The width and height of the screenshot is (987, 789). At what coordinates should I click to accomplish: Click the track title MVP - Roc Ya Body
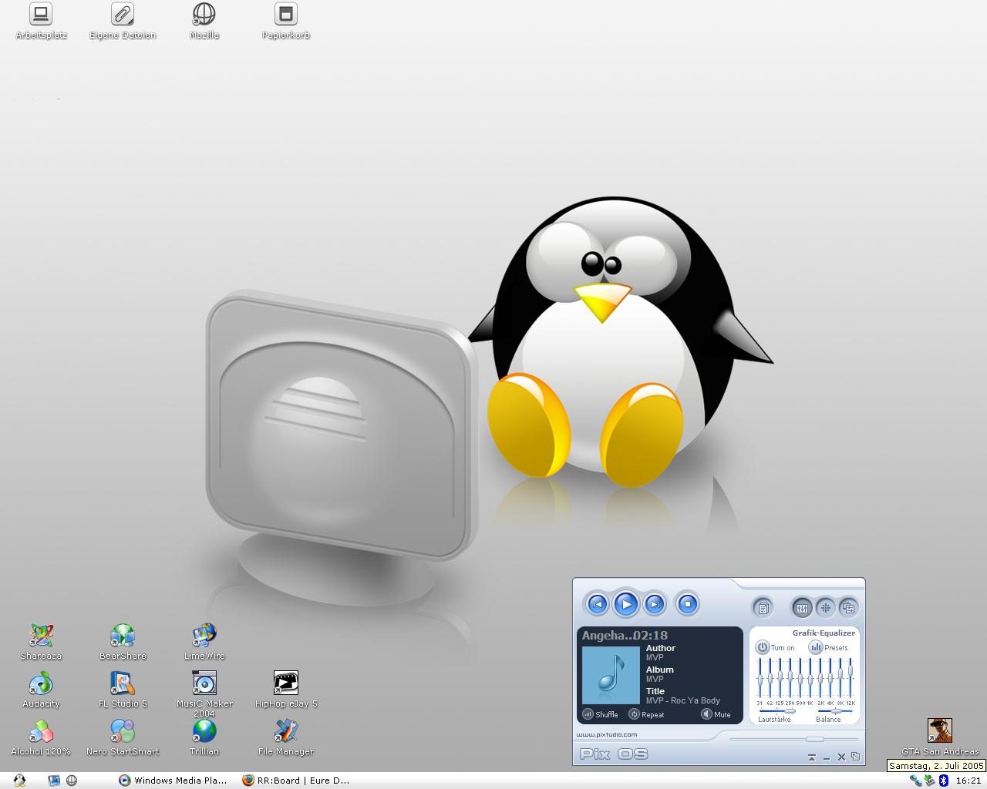coord(683,700)
